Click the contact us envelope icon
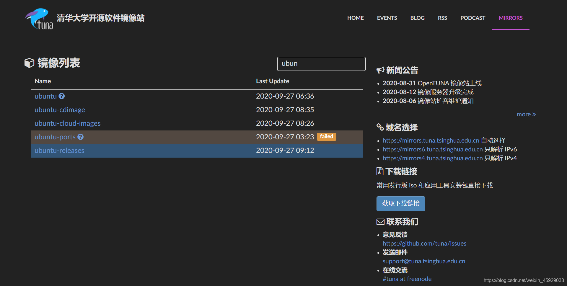The image size is (567, 286). tap(380, 222)
